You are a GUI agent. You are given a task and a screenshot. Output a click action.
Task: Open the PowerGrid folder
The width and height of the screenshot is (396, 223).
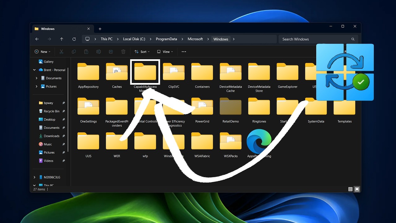point(202,110)
